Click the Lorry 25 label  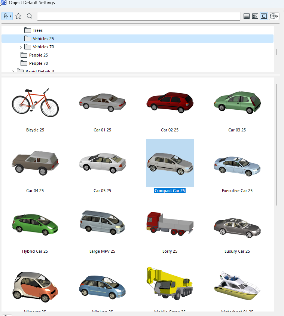pos(170,251)
